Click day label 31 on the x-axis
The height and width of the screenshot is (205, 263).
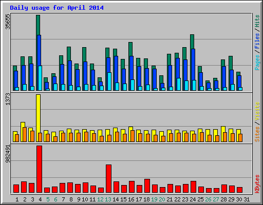tap(247, 199)
